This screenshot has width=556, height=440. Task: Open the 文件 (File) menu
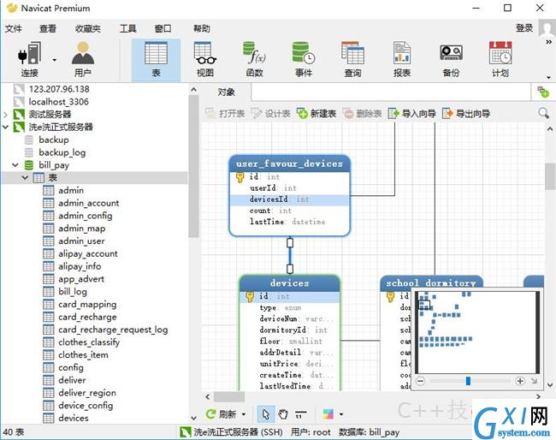(x=14, y=28)
